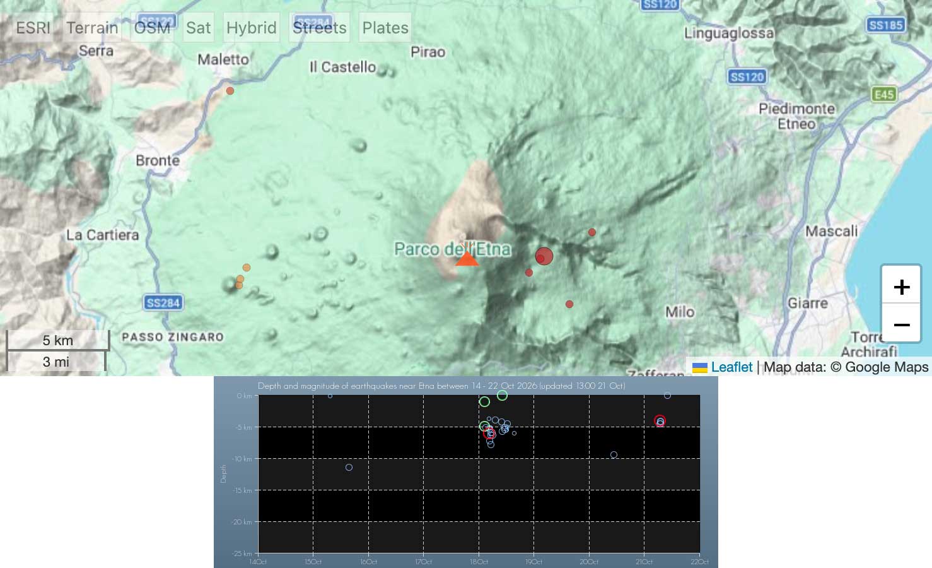The width and height of the screenshot is (932, 568).
Task: Click the red circle near 21 Oct in depth chart
Action: 660,421
